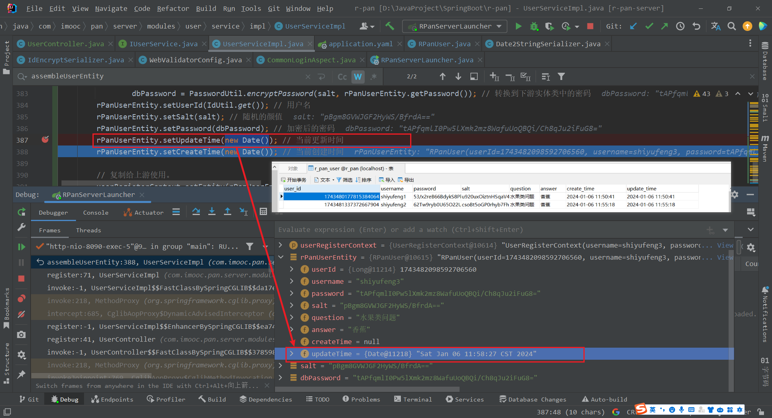Click View link for userRegisterContext value
772x418 pixels.
(x=725, y=245)
